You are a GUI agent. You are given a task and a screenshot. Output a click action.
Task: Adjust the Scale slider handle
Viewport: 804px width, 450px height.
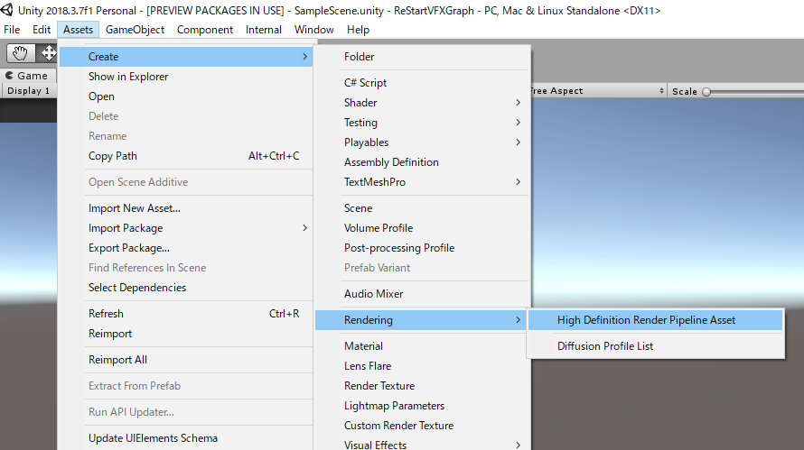(706, 92)
